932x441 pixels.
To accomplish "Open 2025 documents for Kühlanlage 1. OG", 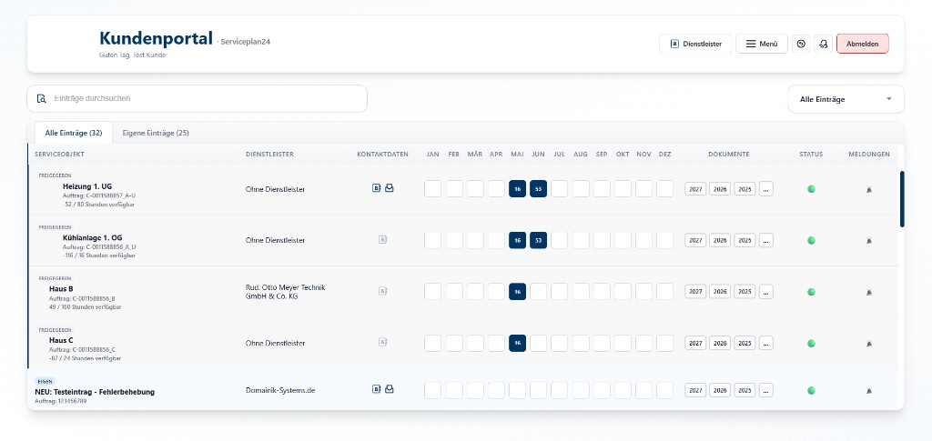I will point(745,240).
